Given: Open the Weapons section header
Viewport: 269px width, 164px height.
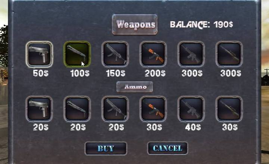Looking at the screenshot, I should pyautogui.click(x=134, y=25).
